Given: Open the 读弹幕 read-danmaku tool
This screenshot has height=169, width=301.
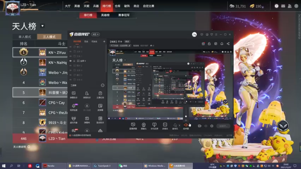Looking at the screenshot, I should [100, 107].
